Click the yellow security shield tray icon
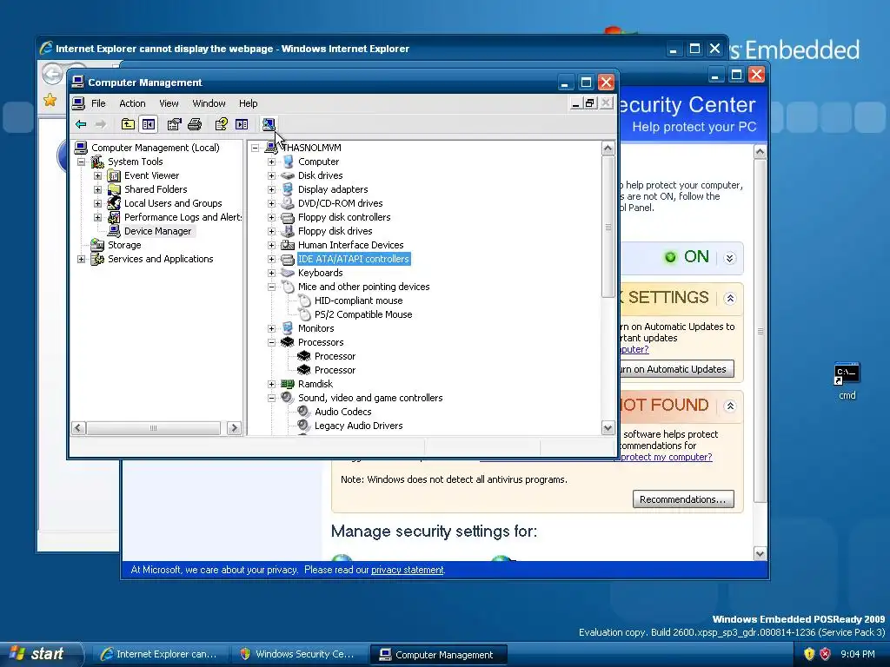This screenshot has width=890, height=667. click(809, 654)
